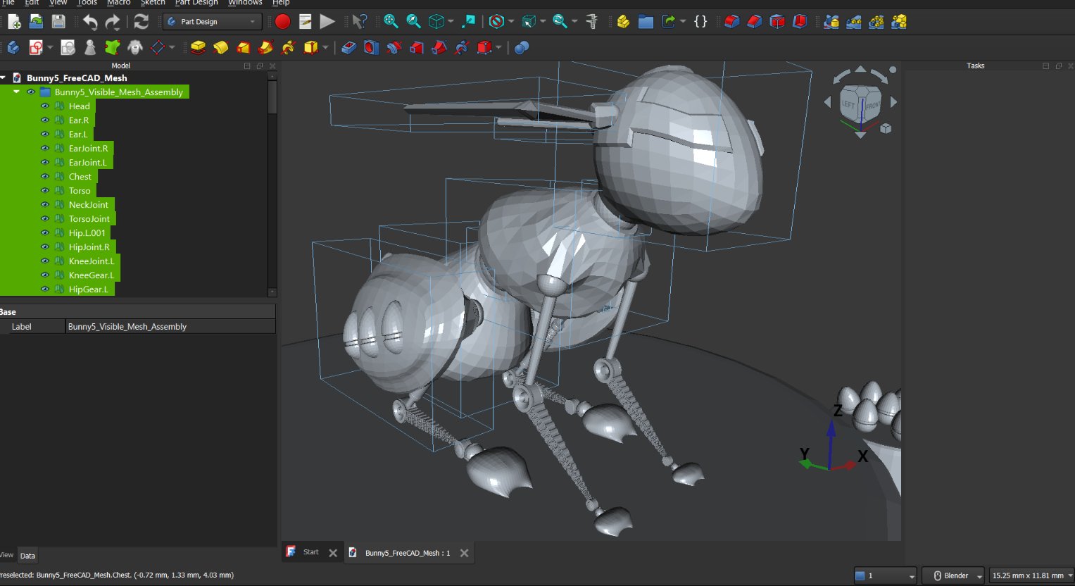This screenshot has height=586, width=1075.
Task: Click the Hole tool icon
Action: click(371, 47)
